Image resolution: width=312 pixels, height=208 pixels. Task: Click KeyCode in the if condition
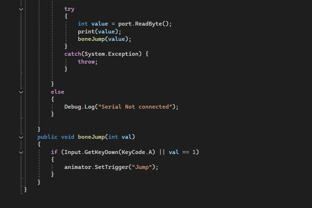[133, 152]
